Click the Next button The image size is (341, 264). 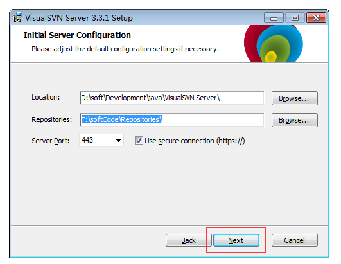tap(236, 240)
